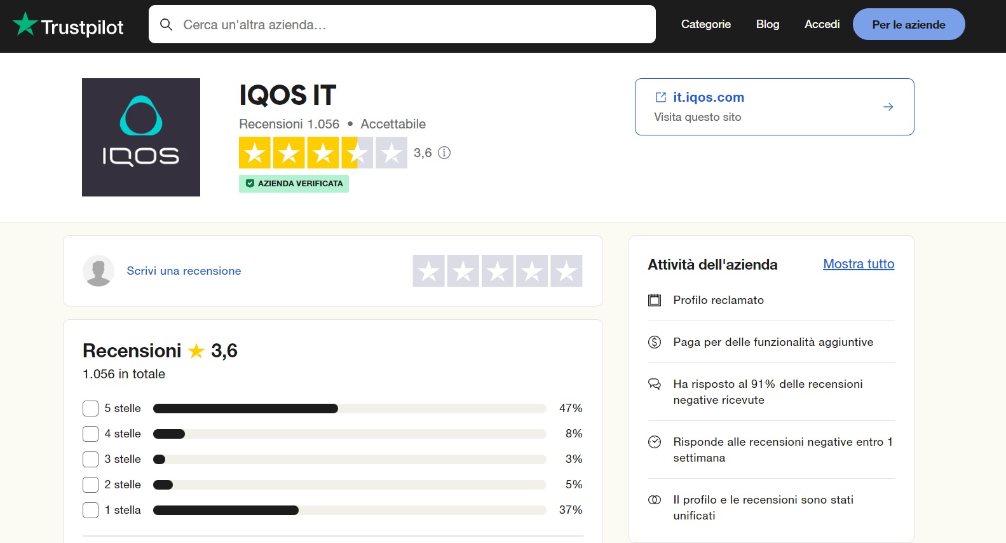This screenshot has width=1006, height=543.
Task: Click 'Risponde alle recensioni negative entro 1 settimana'
Action: click(x=783, y=450)
